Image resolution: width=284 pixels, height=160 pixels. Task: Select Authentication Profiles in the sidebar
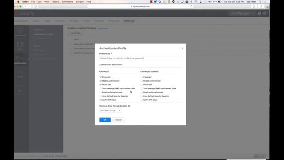(x=43, y=34)
